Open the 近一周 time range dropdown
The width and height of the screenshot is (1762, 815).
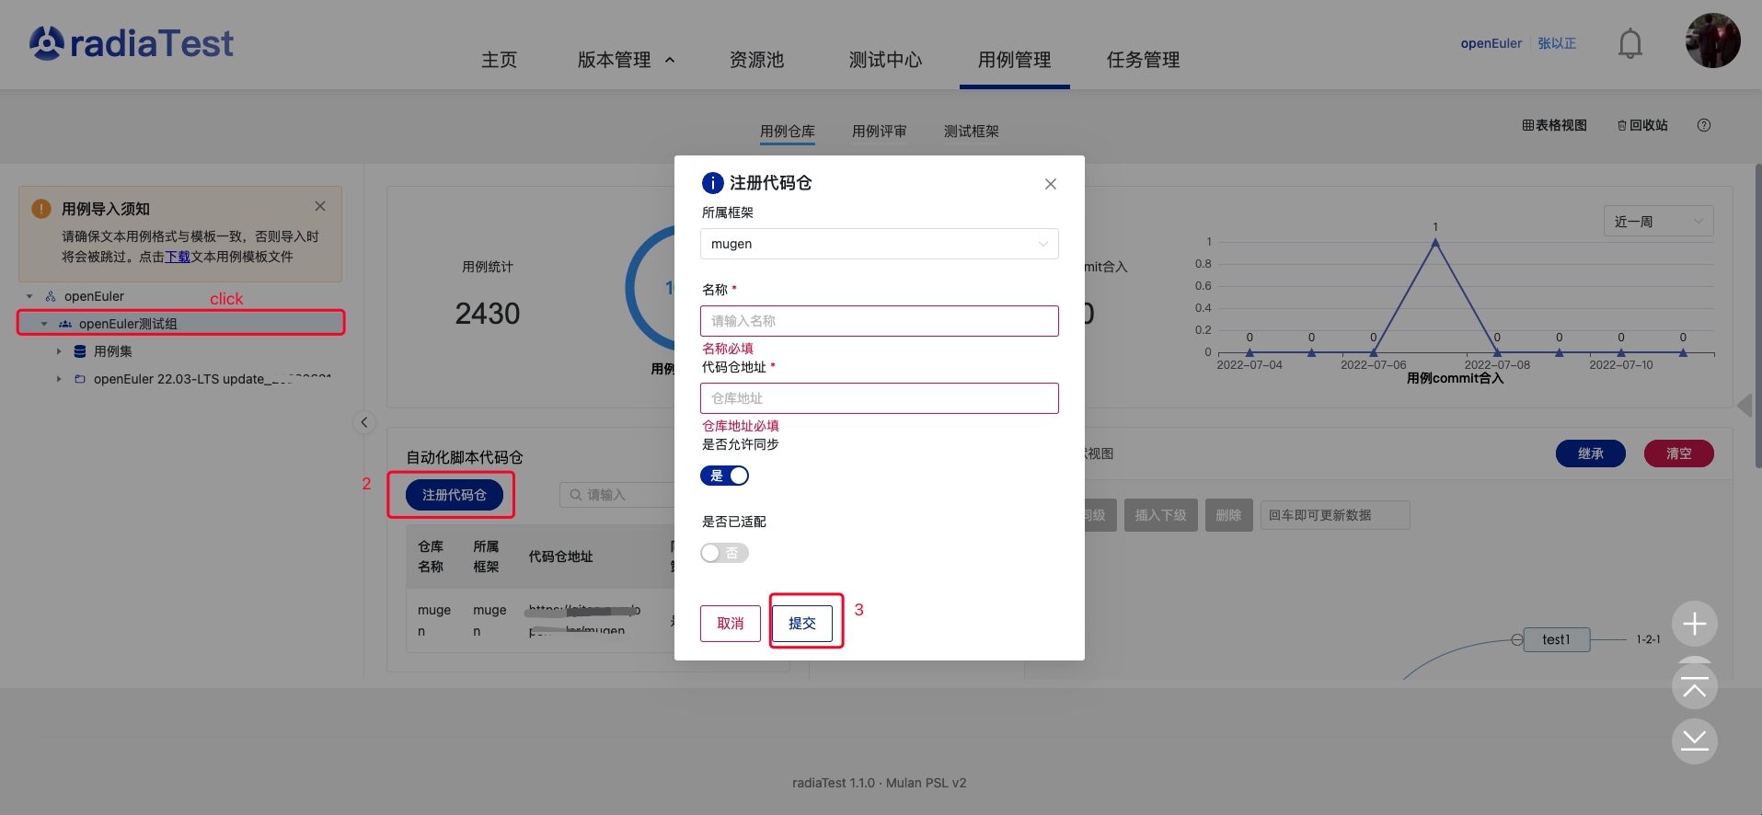(1658, 222)
